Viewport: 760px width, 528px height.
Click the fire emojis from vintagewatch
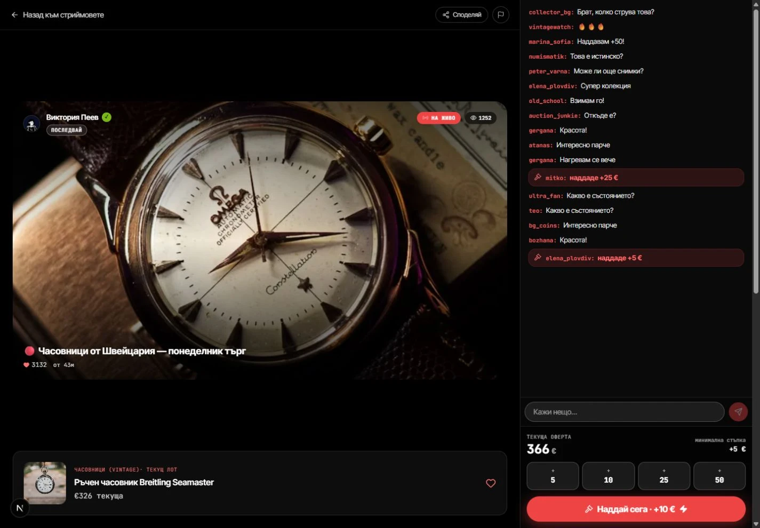pos(591,27)
